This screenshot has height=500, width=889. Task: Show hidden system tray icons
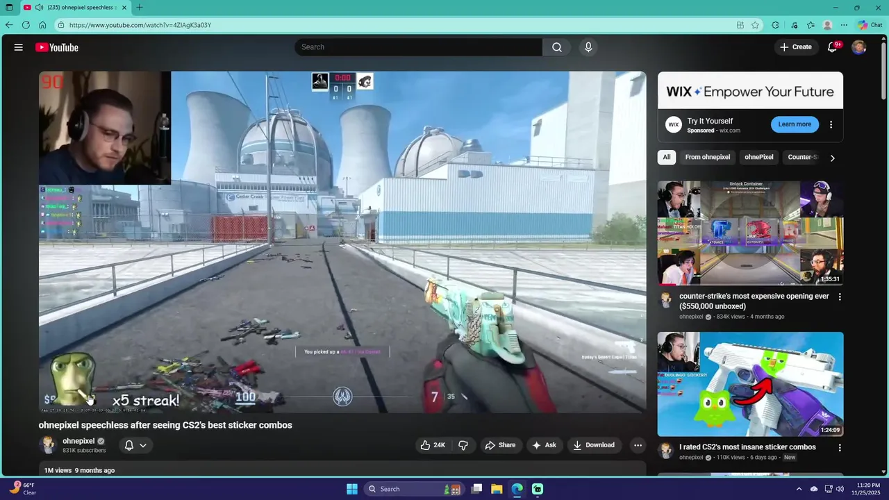point(799,489)
